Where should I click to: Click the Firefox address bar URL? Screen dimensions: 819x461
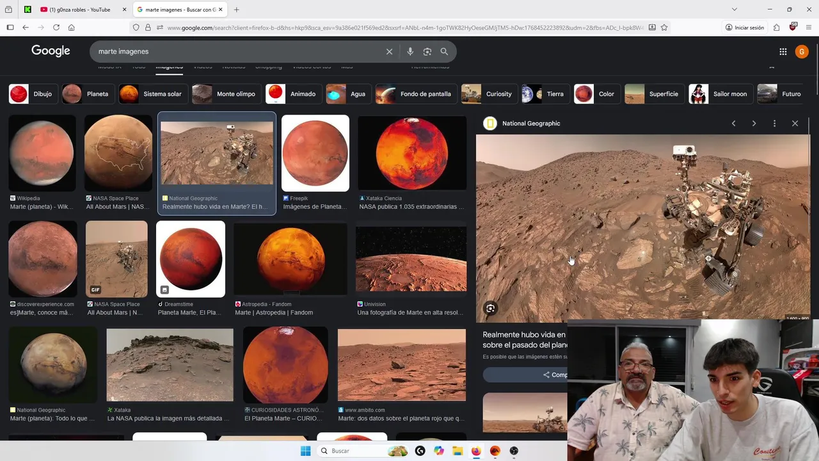click(x=404, y=28)
